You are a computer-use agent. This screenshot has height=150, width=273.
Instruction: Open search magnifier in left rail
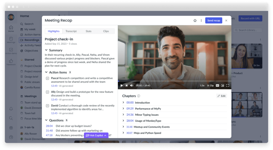click(x=11, y=118)
